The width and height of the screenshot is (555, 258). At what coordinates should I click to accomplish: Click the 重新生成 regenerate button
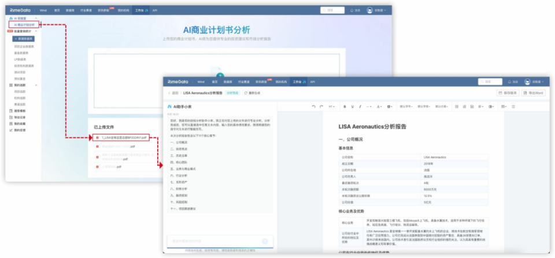tap(253, 93)
